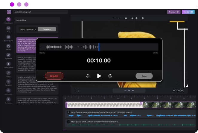Image resolution: width=198 pixels, height=133 pixels.
Task: Click the Translate button
Action: click(47, 29)
